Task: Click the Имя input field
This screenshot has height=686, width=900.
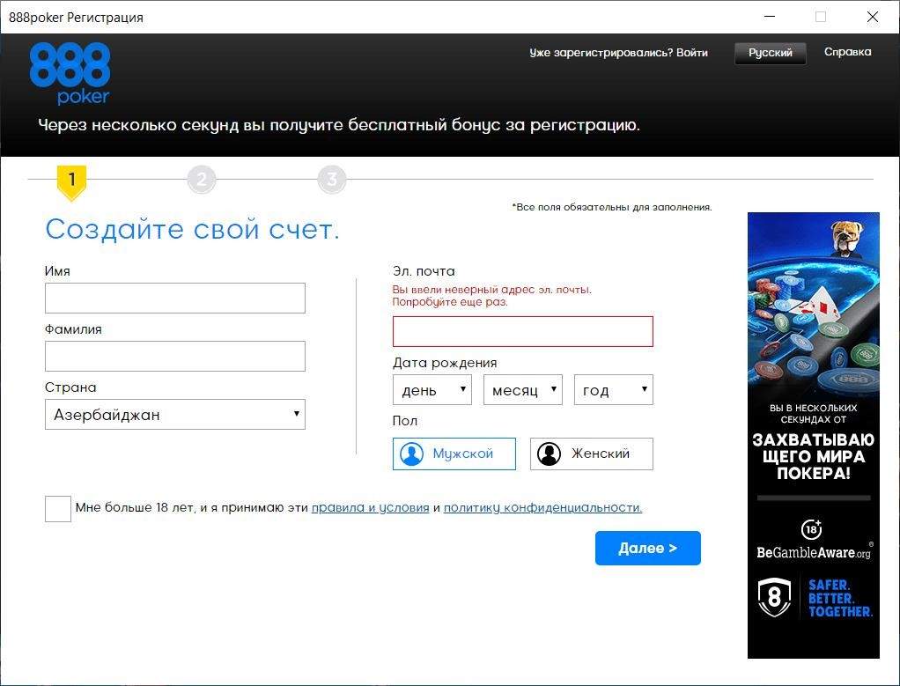Action: (x=175, y=298)
